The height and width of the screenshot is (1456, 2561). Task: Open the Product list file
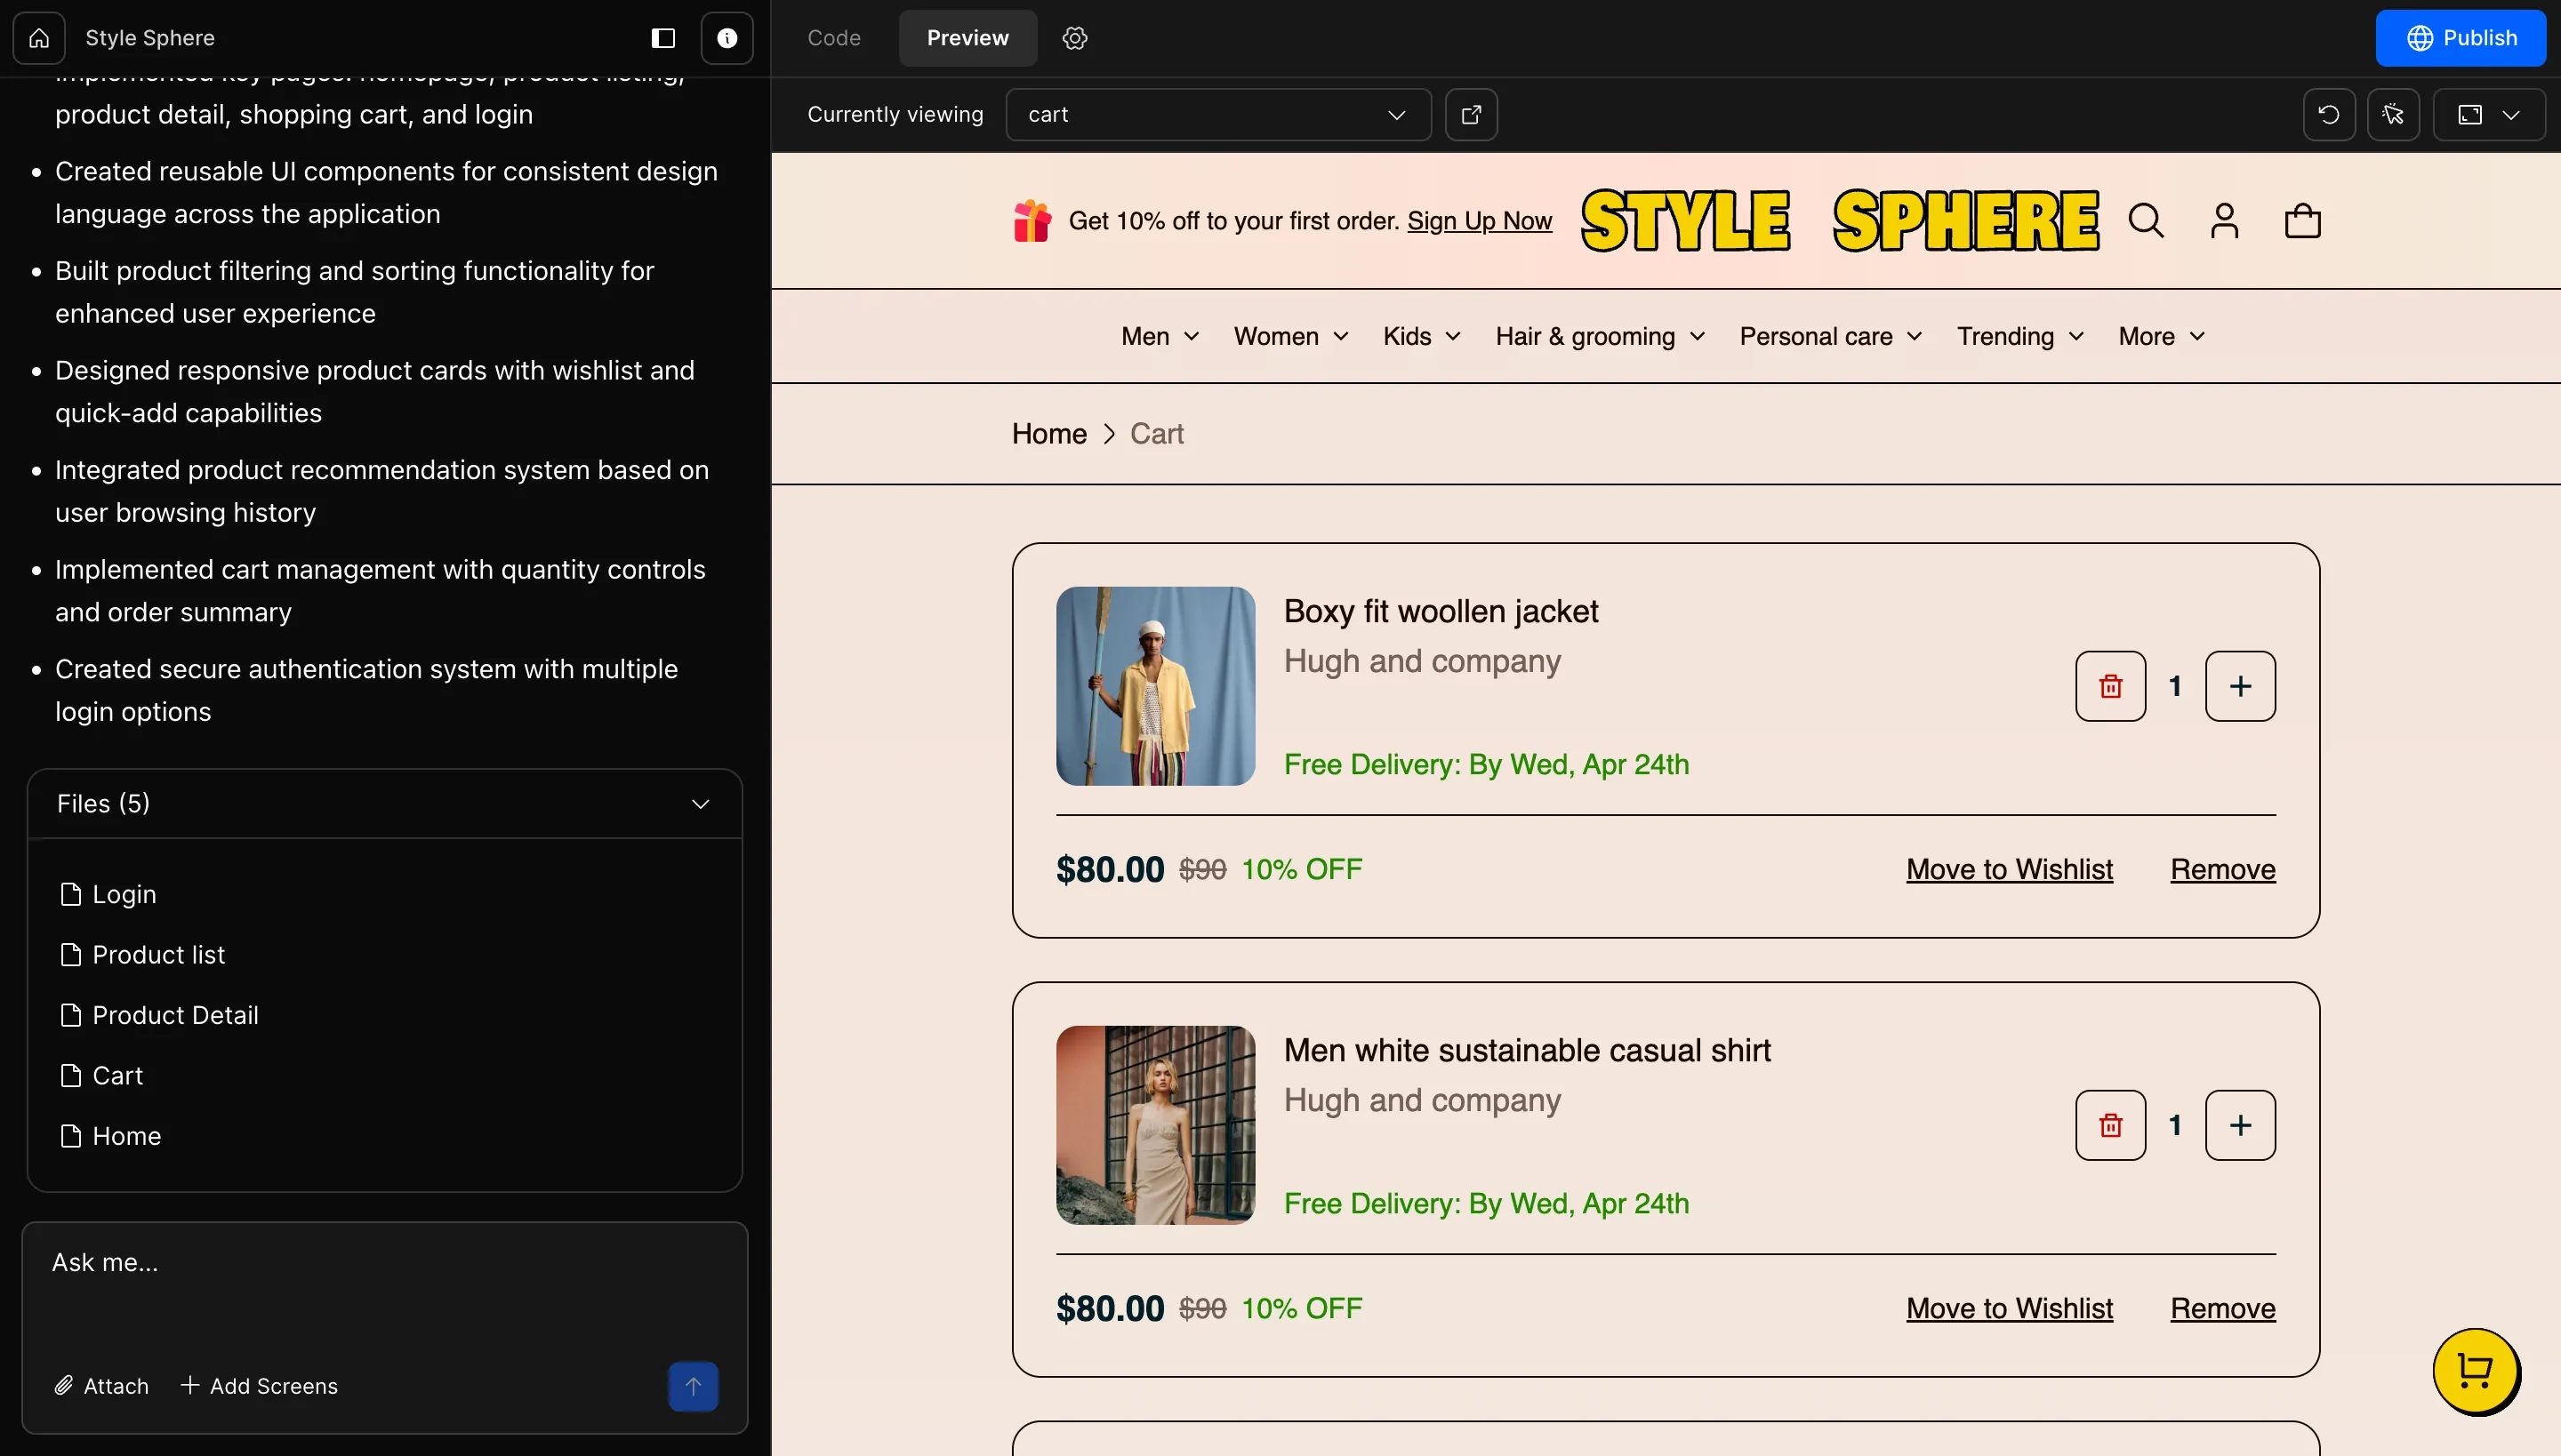pos(142,955)
